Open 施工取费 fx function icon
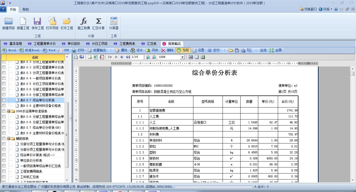The image size is (356, 192). (84, 21)
